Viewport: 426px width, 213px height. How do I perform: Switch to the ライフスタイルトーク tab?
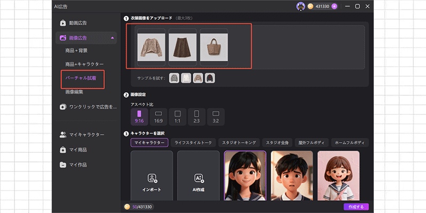193,143
